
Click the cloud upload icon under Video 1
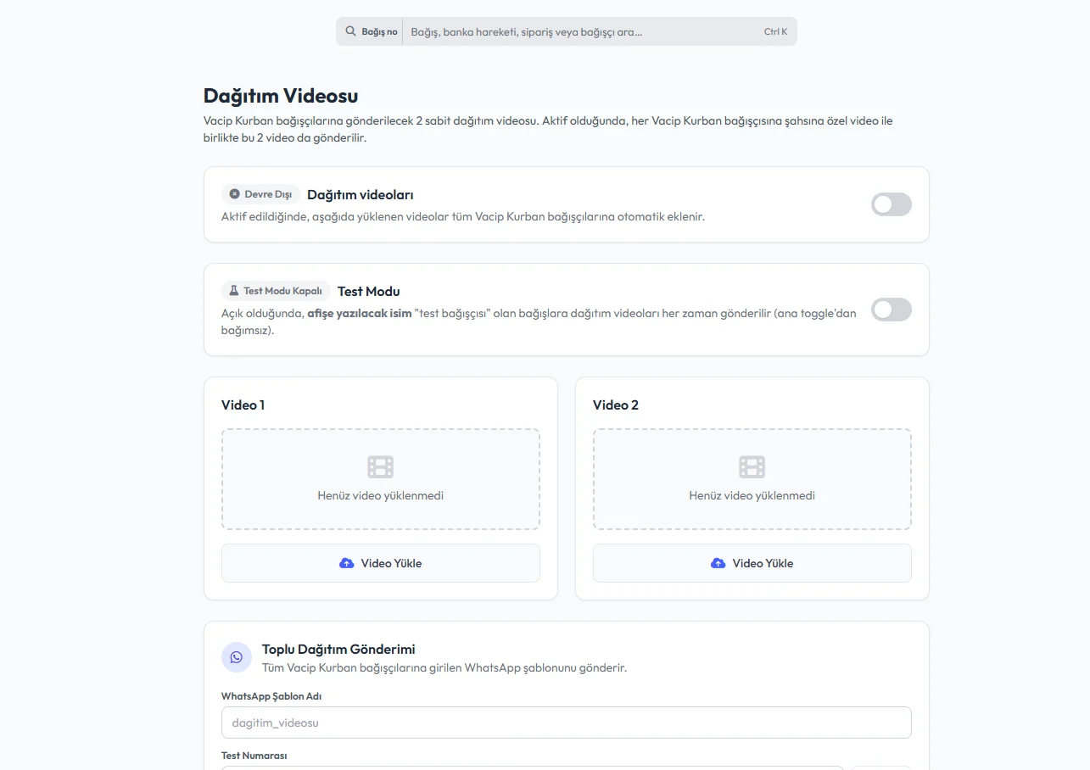(x=346, y=563)
